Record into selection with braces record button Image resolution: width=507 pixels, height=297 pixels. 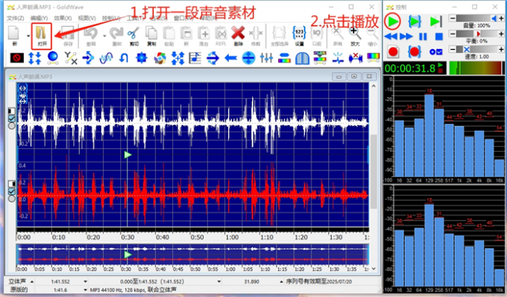click(415, 51)
